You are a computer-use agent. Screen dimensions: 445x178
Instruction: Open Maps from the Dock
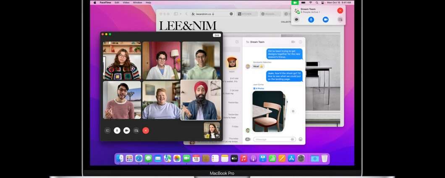coord(168,158)
